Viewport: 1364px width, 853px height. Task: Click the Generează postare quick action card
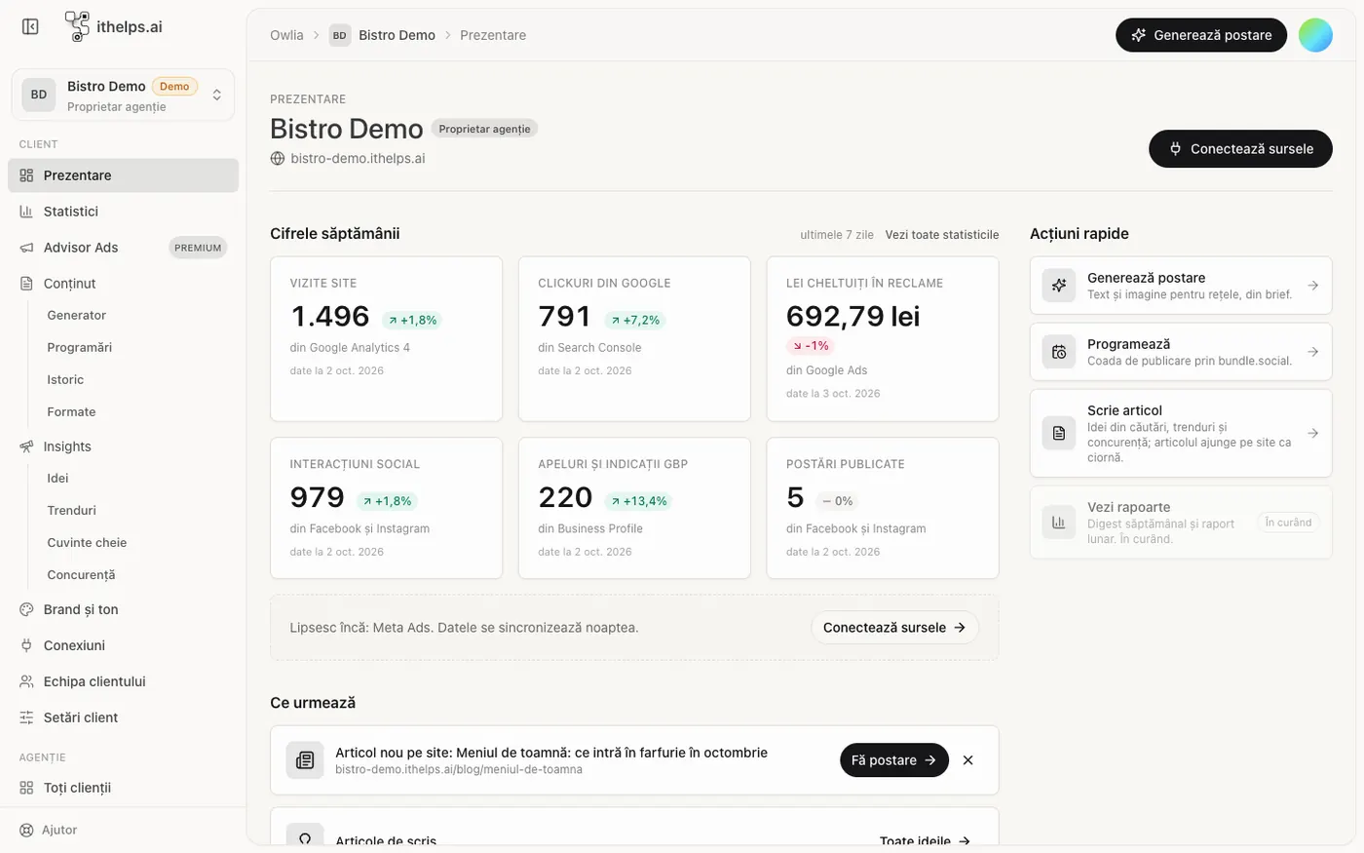pyautogui.click(x=1181, y=286)
